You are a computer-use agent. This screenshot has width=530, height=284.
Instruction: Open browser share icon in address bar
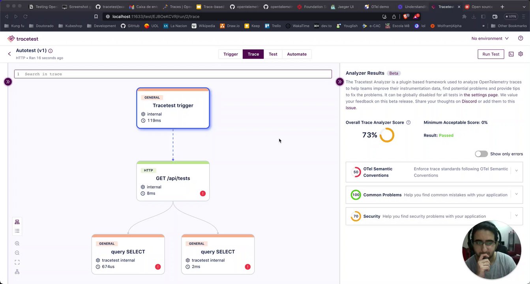(394, 17)
